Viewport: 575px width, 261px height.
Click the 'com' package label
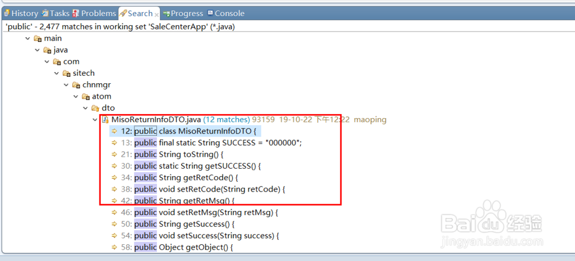[71, 62]
